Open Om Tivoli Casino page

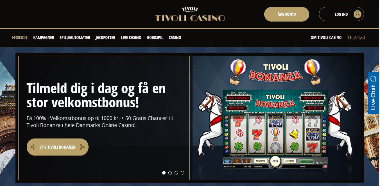[326, 38]
